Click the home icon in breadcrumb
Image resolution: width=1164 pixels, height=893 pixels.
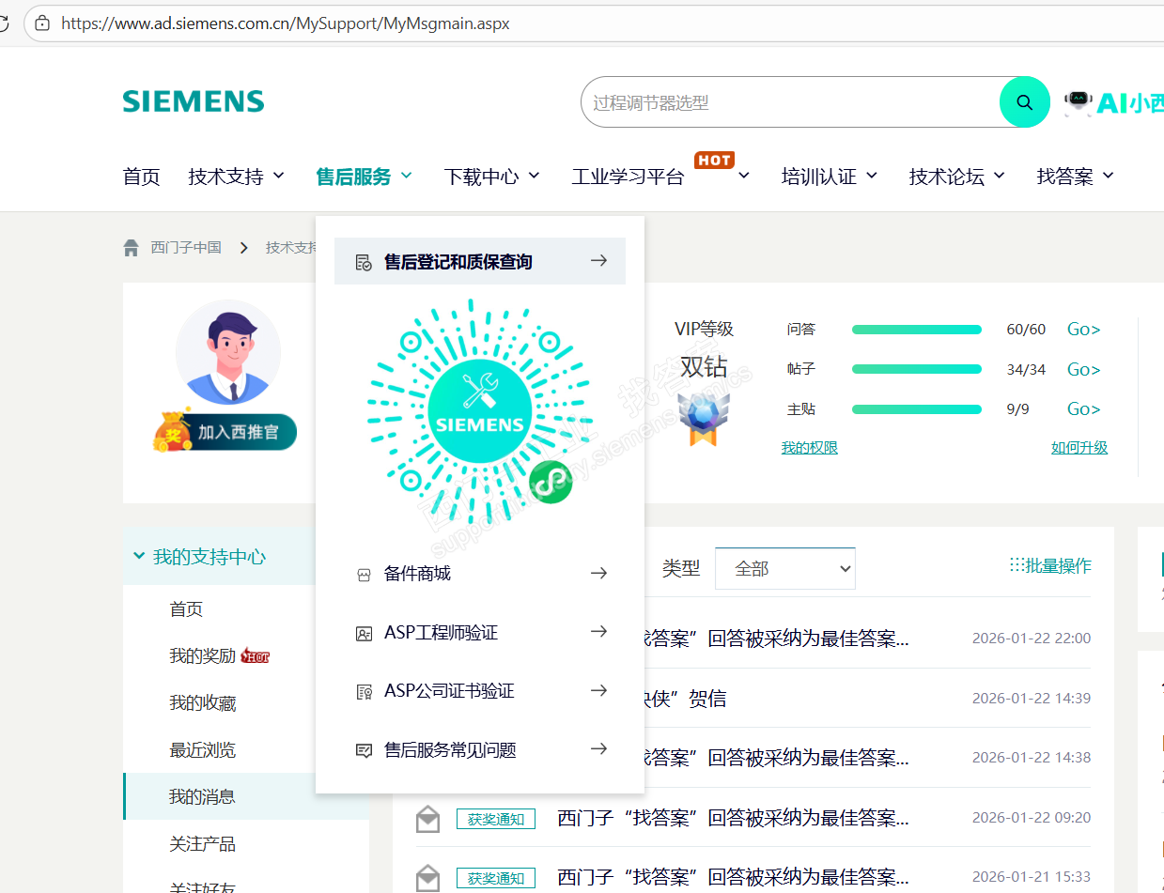coord(132,248)
